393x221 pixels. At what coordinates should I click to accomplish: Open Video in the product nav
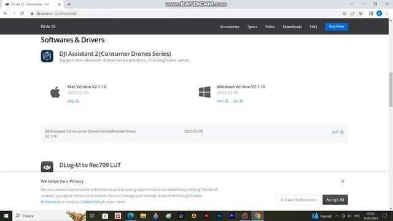coord(270,26)
